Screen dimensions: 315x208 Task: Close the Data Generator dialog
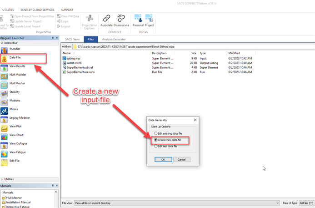(195, 120)
